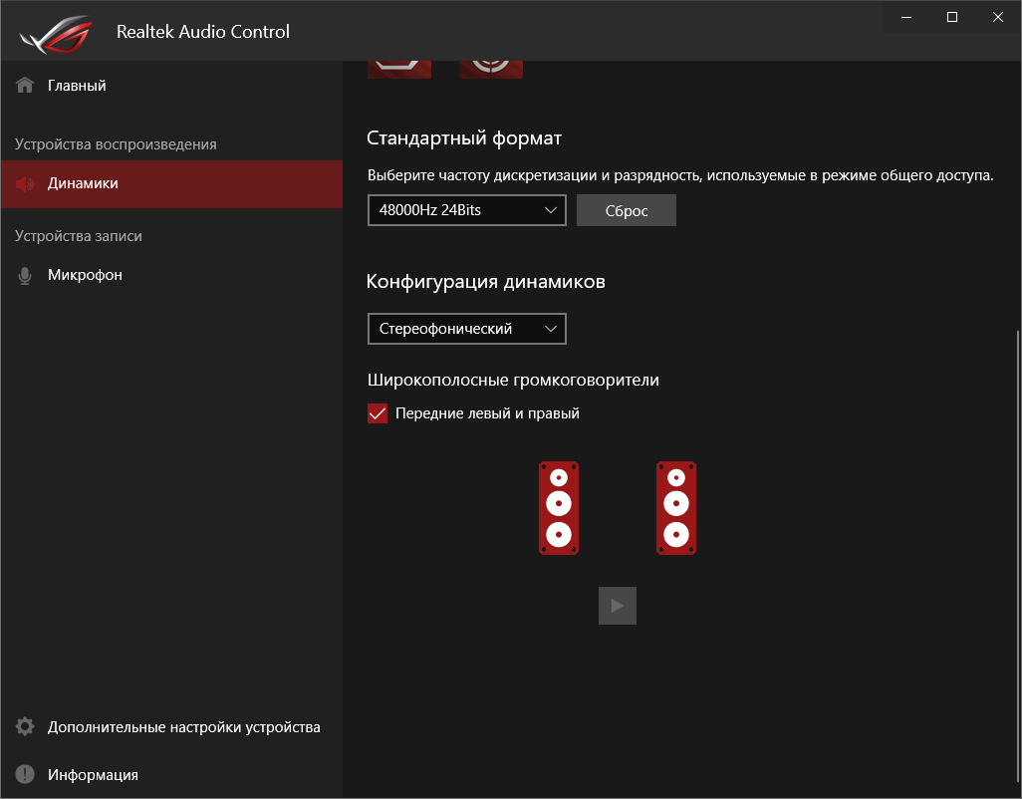Viewport: 1022px width, 799px height.
Task: Maximize the Realtek Audio Control window
Action: (952, 17)
